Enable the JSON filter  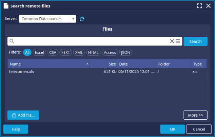[x=125, y=52]
